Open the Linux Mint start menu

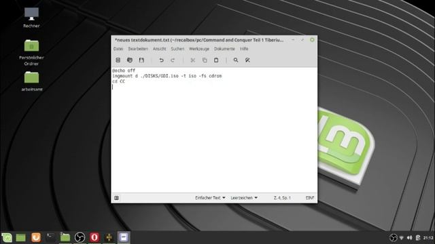(x=7, y=237)
